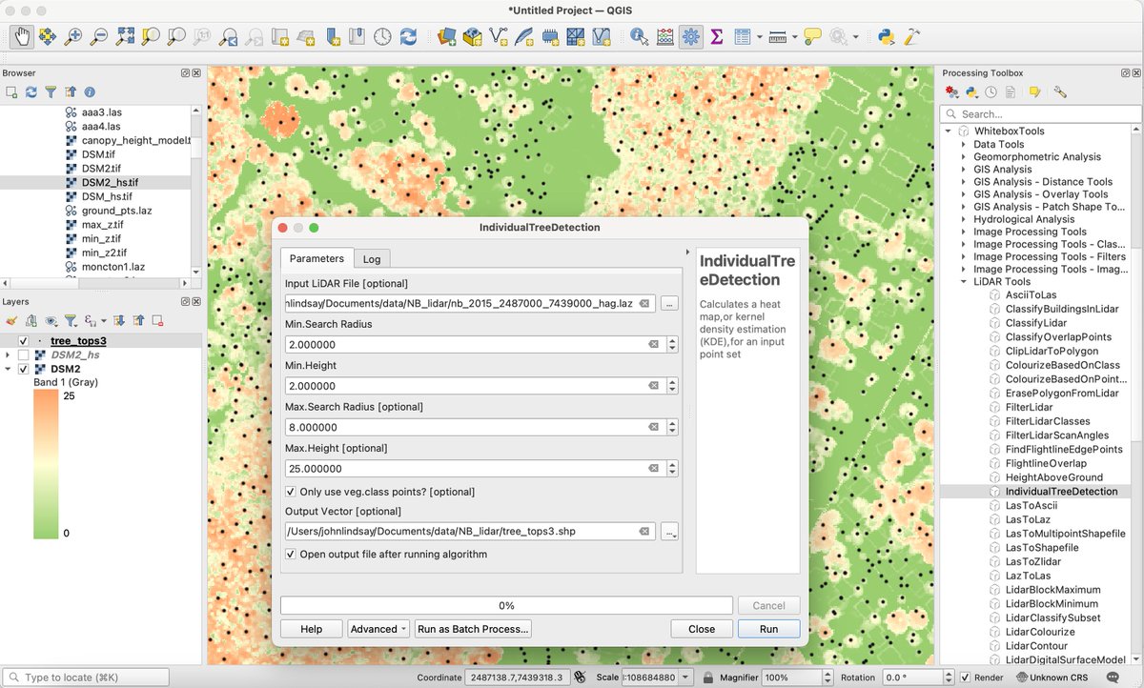Screen dimensions: 1144x688
Task: Click the Run button
Action: [768, 629]
